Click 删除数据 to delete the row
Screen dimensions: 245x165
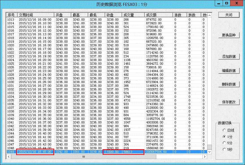[229, 84]
